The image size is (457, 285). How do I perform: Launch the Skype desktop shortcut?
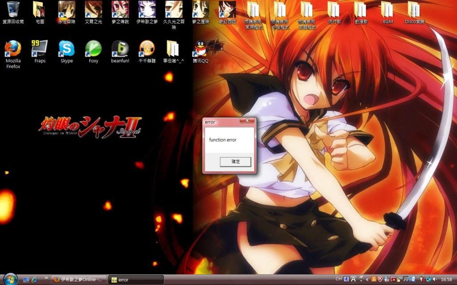click(66, 52)
